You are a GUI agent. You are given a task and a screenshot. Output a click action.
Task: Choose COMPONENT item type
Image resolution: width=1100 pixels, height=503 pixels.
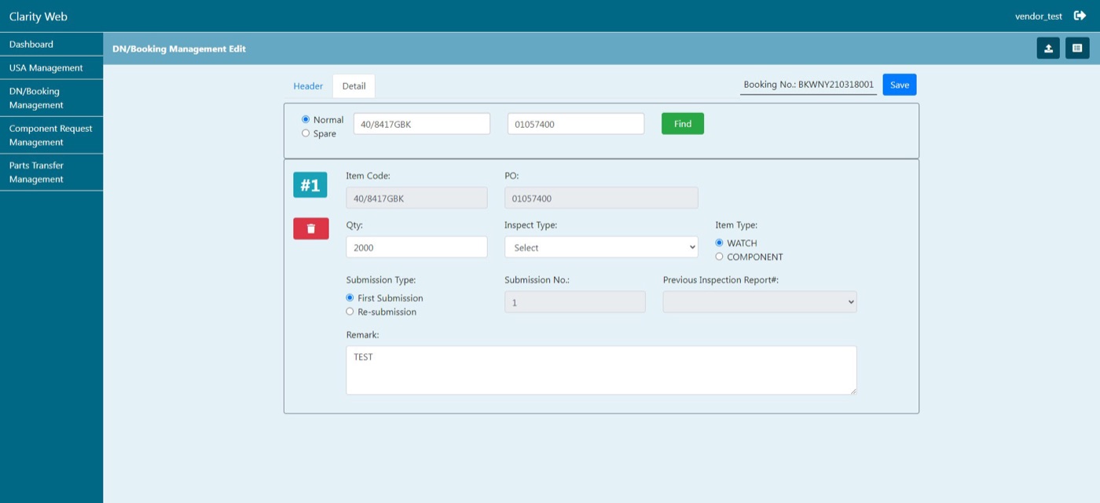point(719,257)
